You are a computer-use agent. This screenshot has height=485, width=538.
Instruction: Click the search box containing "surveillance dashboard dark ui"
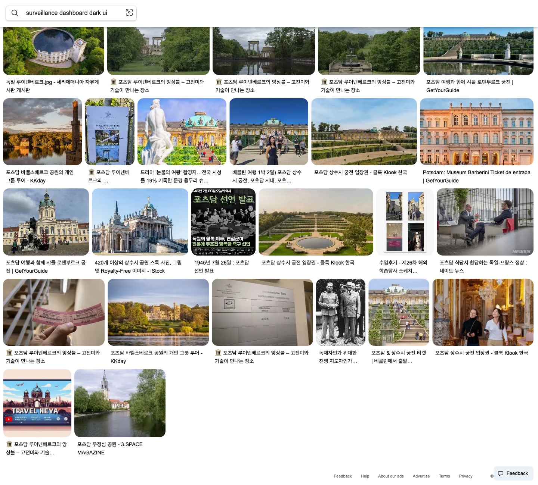click(71, 13)
